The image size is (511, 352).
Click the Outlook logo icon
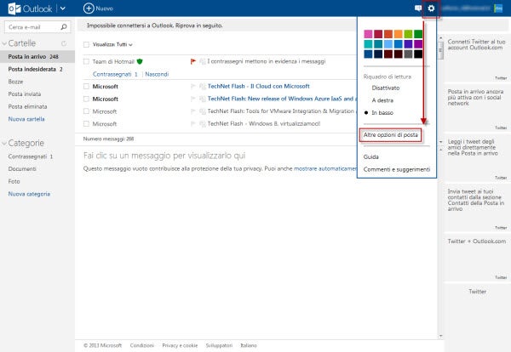coord(14,9)
